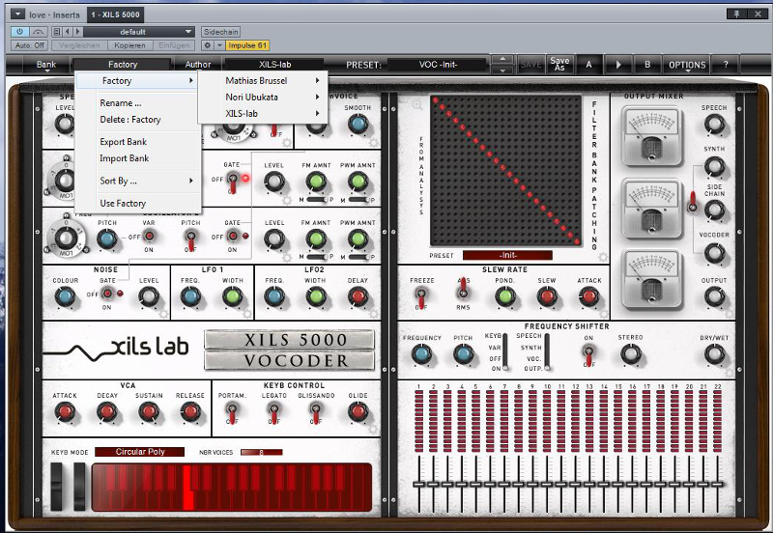Click the LFO2 DELAY knob

pyautogui.click(x=358, y=296)
